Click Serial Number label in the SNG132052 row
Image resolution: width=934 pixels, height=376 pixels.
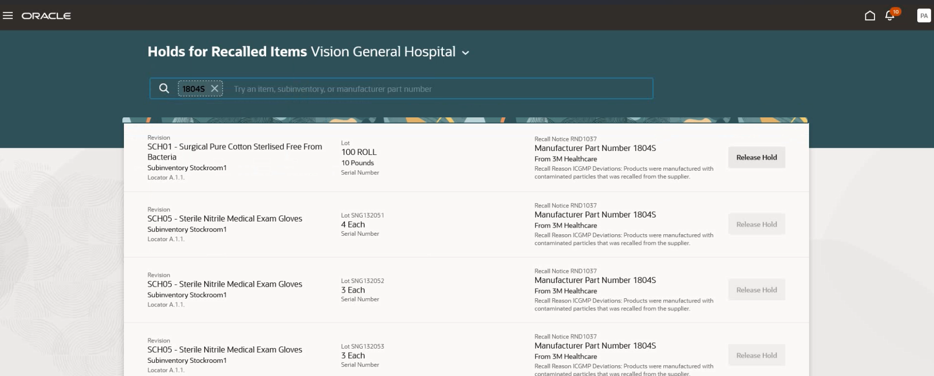click(360, 299)
